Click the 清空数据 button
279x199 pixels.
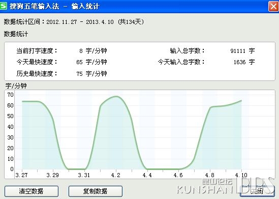pos(32,191)
